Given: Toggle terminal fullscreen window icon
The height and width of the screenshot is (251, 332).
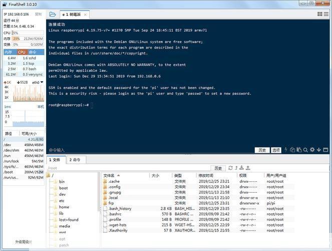Looking at the screenshot, I should pos(325,150).
